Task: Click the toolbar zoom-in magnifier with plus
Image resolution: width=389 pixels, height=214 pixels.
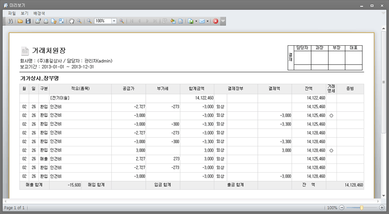Action: click(x=122, y=21)
